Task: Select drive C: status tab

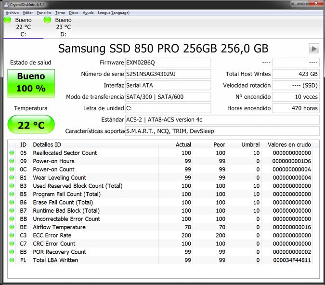Action: point(23,27)
